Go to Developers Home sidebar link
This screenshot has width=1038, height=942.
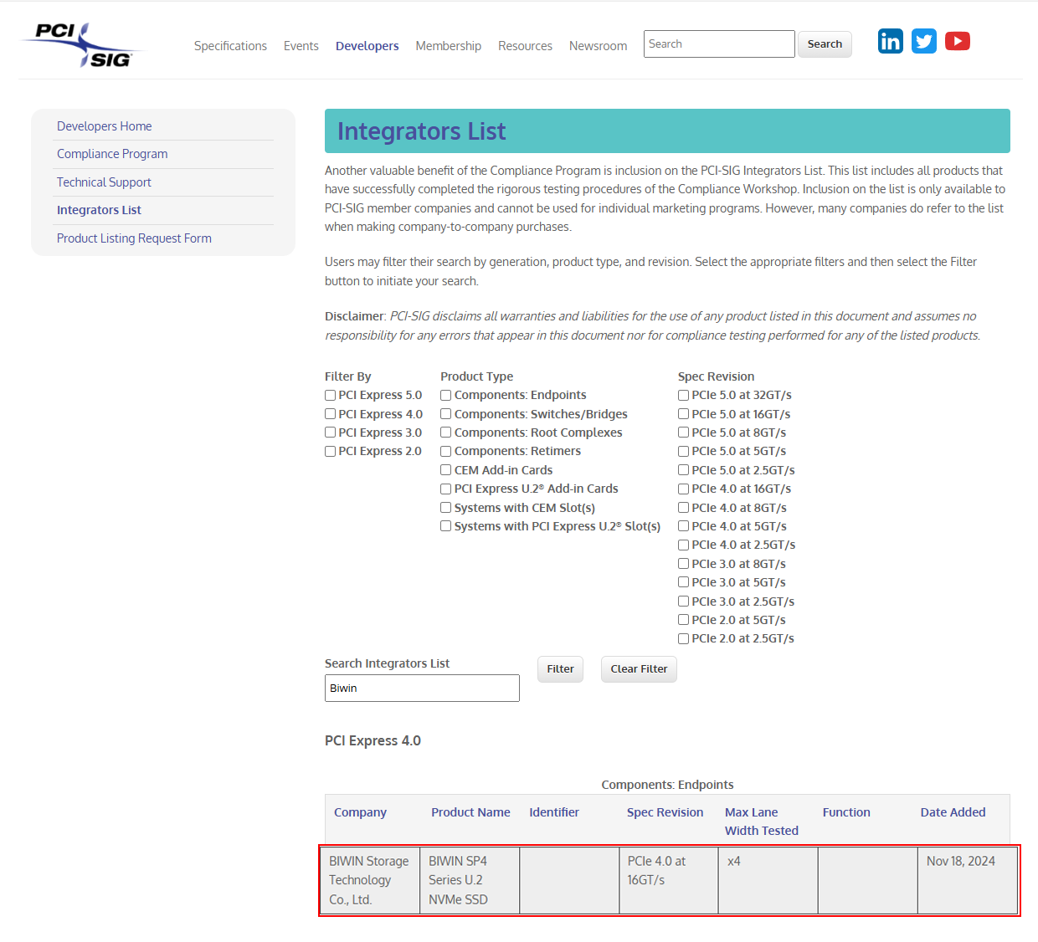click(x=105, y=126)
